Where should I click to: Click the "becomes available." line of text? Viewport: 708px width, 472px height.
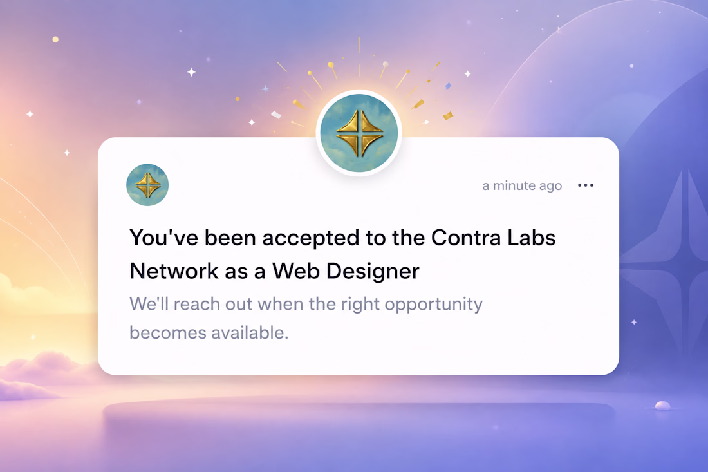click(209, 333)
